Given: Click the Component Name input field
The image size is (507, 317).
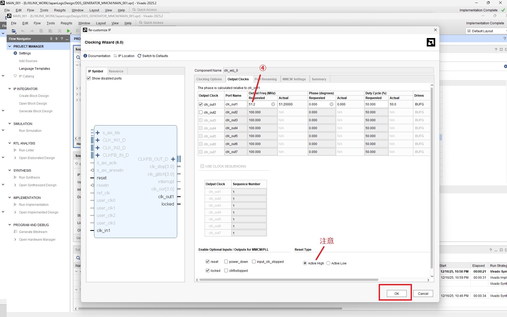Looking at the screenshot, I should click(x=328, y=71).
